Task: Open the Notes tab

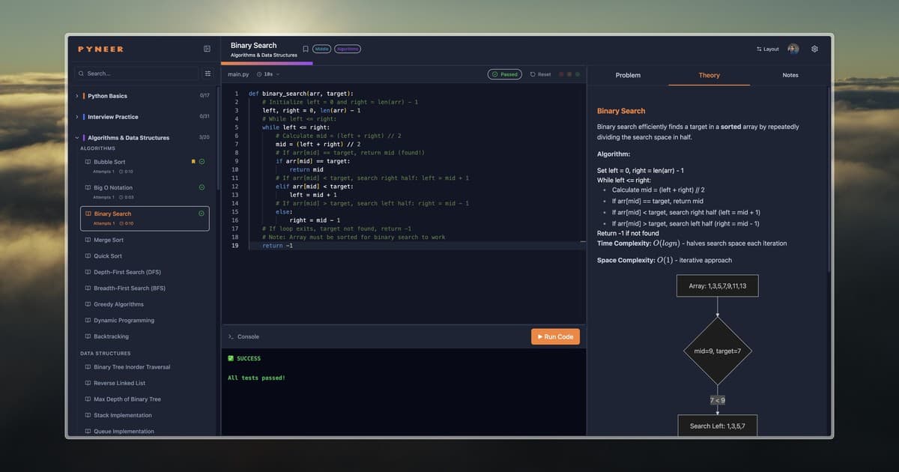Action: point(790,75)
